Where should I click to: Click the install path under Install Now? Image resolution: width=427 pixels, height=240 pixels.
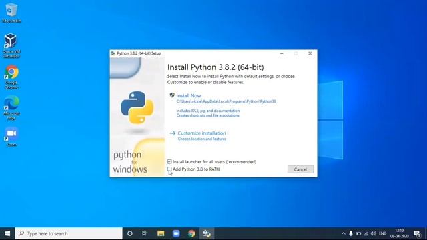[226, 101]
